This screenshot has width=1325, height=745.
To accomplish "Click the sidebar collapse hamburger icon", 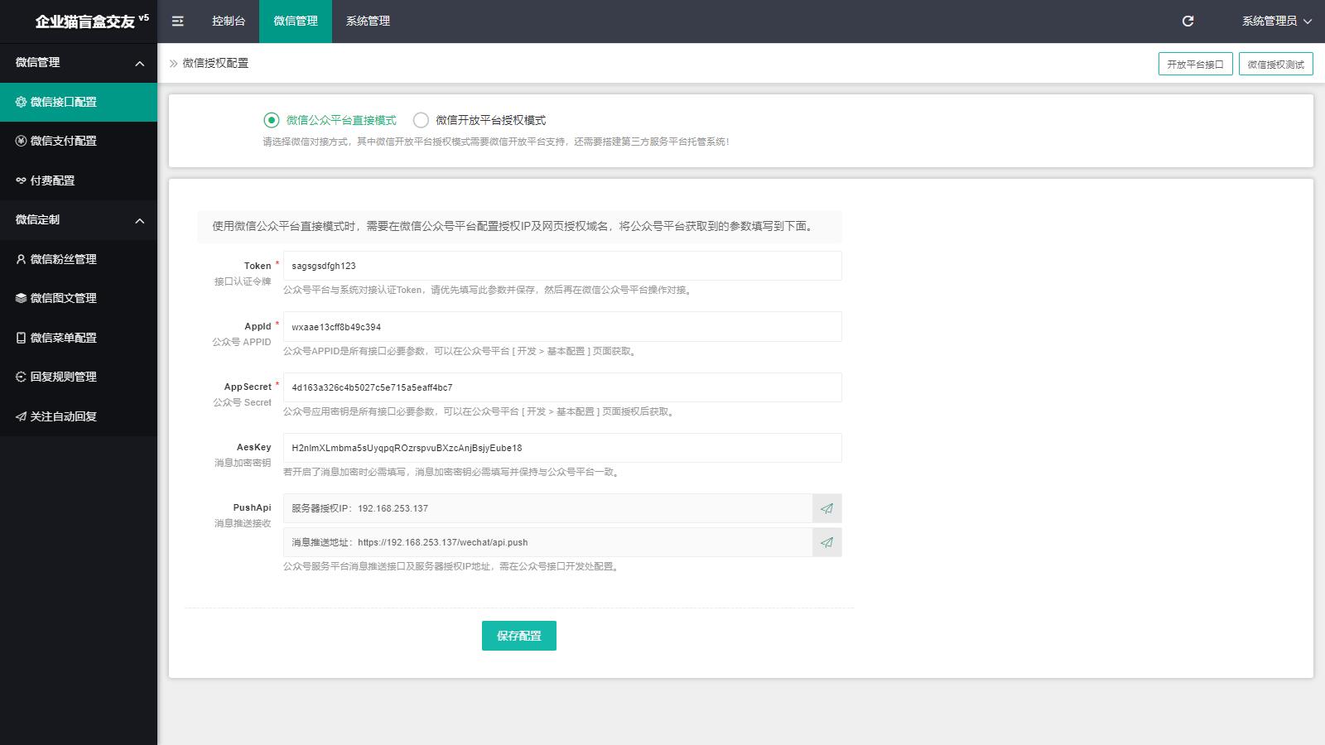I will click(177, 22).
